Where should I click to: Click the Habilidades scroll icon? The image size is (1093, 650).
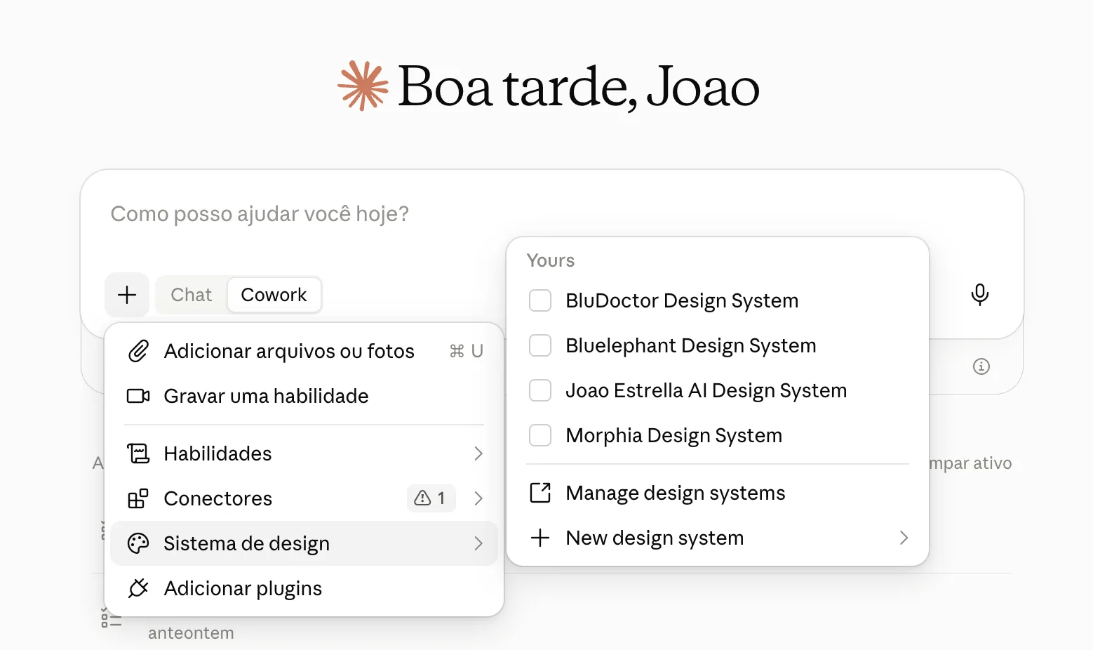138,453
